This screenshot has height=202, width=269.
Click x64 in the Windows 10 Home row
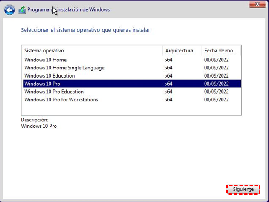point(169,60)
